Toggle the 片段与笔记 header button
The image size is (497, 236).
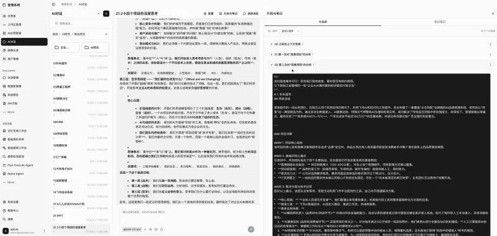[x=228, y=14]
